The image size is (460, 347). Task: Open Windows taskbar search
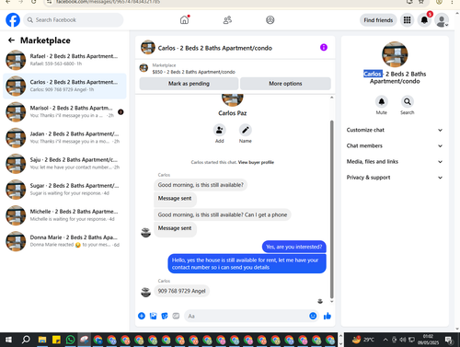(26, 340)
